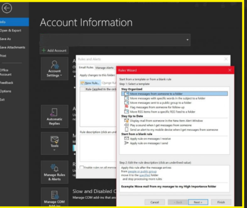The height and width of the screenshot is (208, 247).
Task: Click the Stay Up to Date label
Action: 132,116
